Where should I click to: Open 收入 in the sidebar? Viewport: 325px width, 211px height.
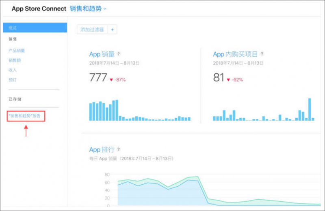(x=13, y=70)
